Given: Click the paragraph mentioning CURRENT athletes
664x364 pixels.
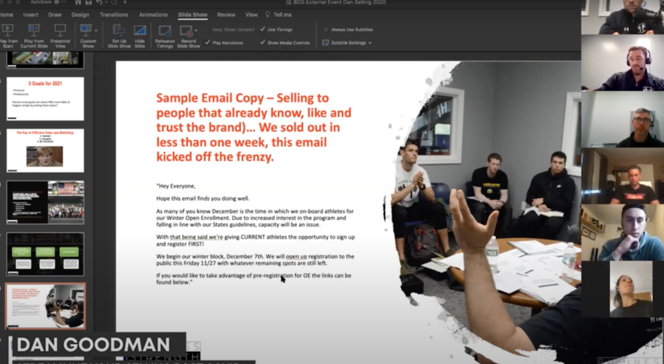Looking at the screenshot, I should point(255,240).
